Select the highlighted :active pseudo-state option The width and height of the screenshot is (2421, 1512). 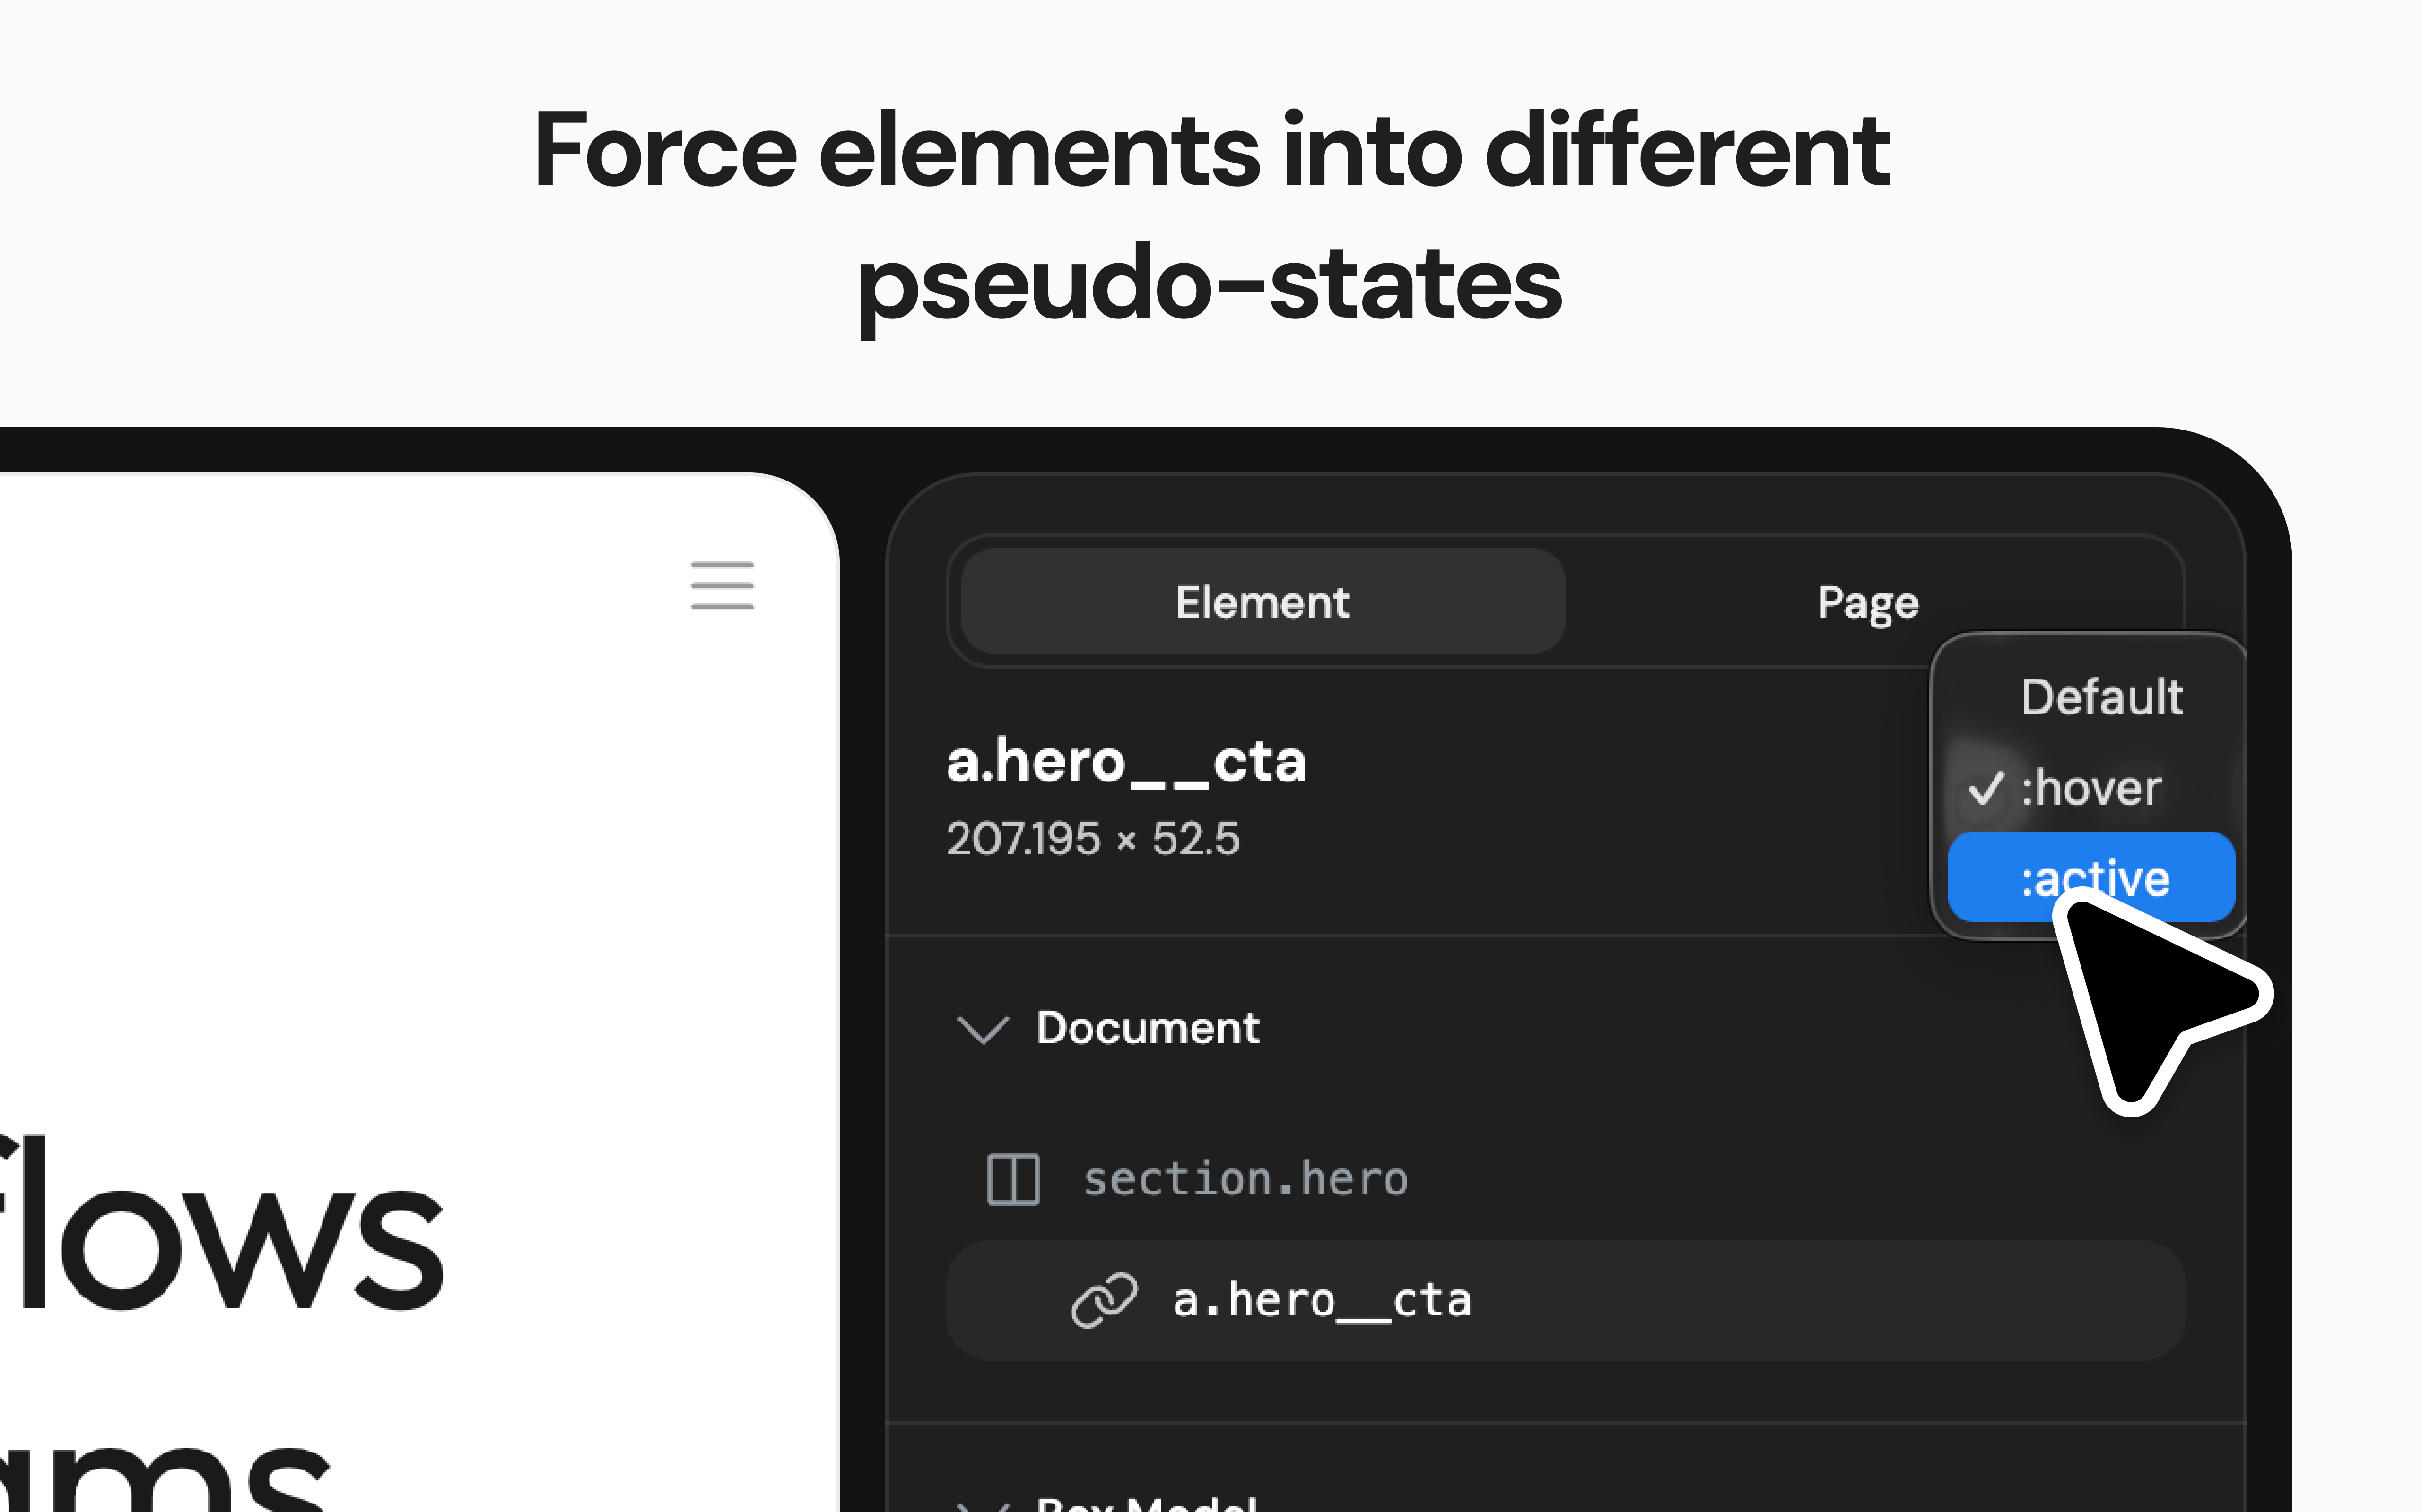point(2091,877)
